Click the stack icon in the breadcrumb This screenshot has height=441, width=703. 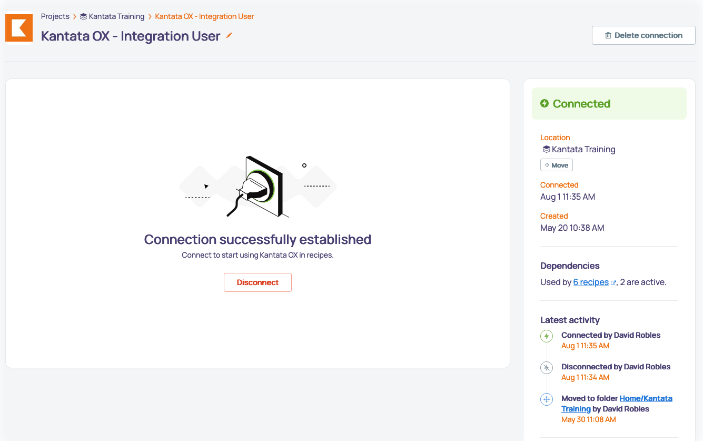pos(83,17)
